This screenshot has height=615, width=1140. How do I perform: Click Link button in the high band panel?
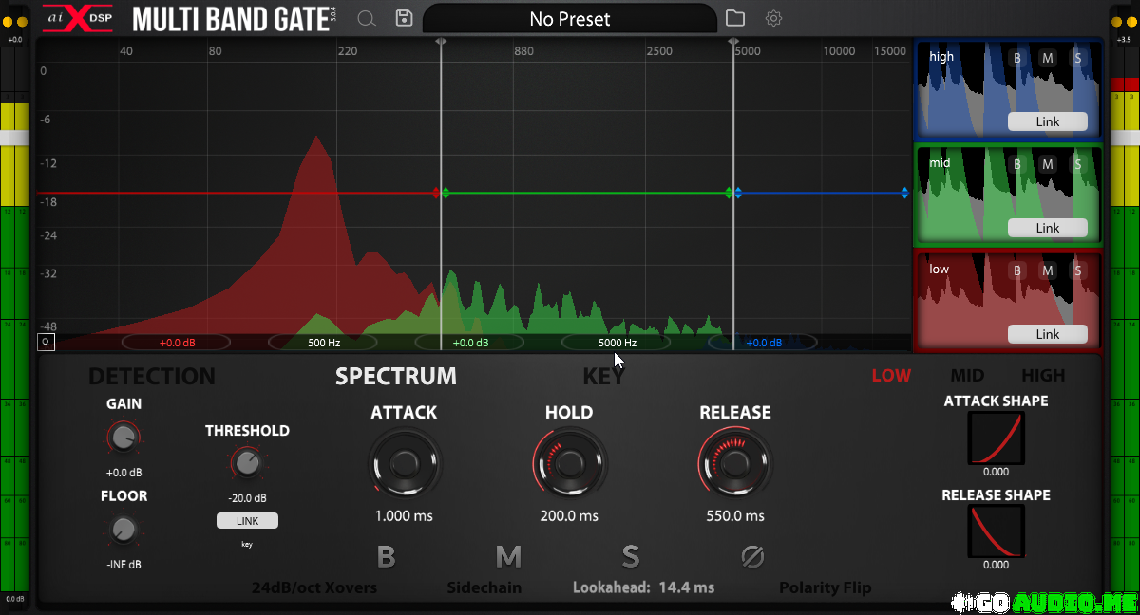pyautogui.click(x=1048, y=121)
